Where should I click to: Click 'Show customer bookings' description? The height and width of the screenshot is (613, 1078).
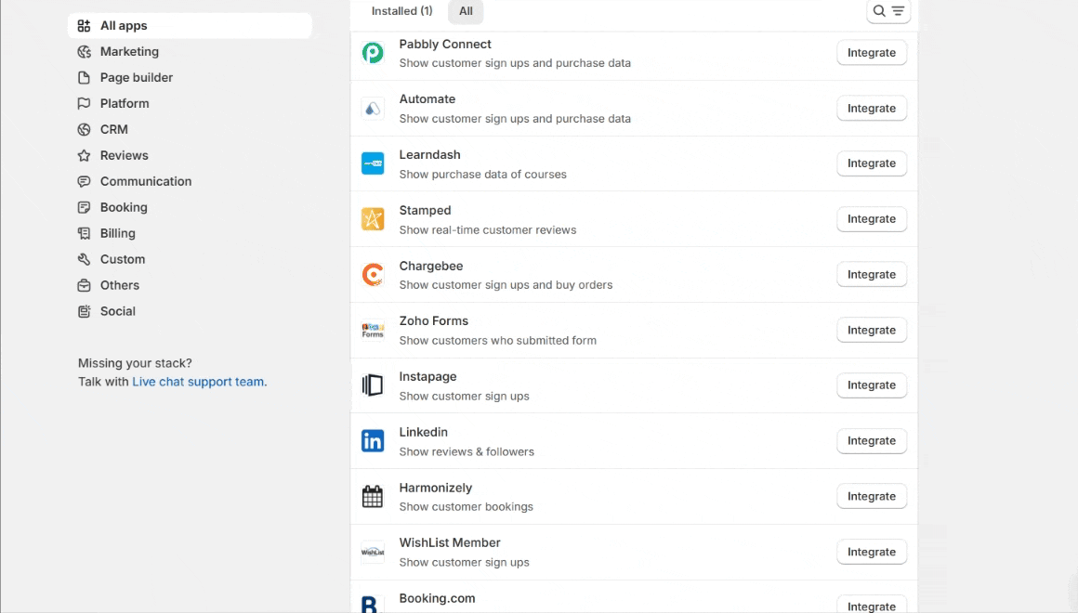[x=467, y=507]
